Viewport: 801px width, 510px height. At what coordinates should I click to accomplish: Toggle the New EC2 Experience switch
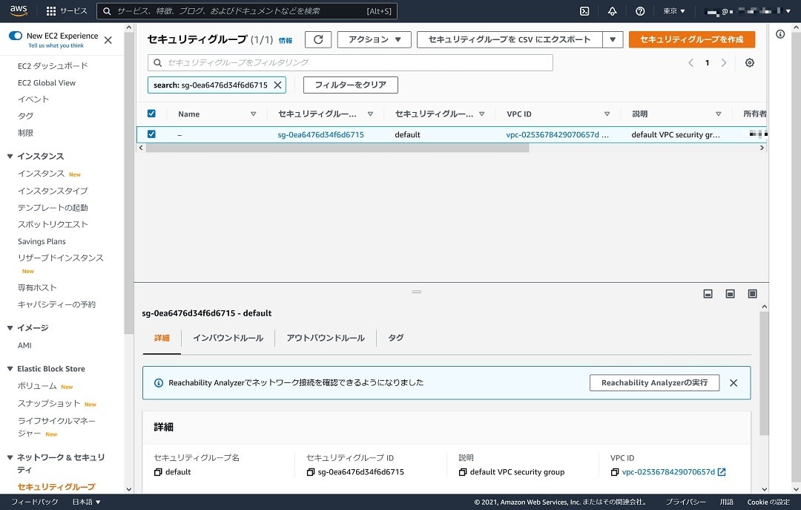pos(16,36)
